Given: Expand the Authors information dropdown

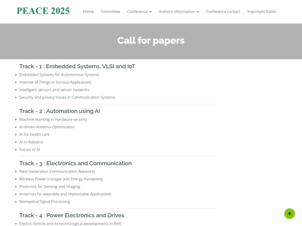Looking at the screenshot, I should 179,12.
